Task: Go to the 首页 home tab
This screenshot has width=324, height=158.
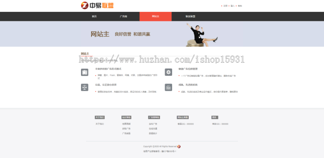Action: (94, 17)
